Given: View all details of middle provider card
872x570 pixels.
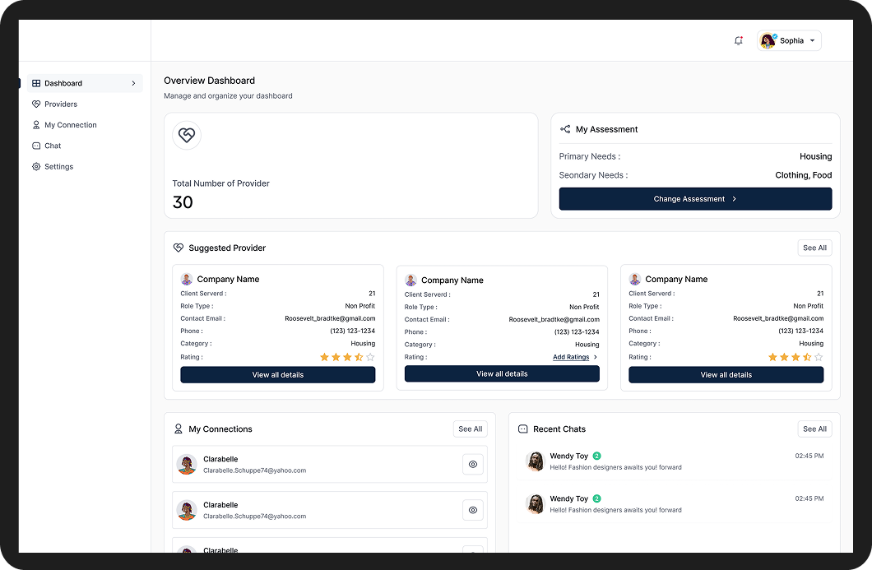Looking at the screenshot, I should (502, 373).
